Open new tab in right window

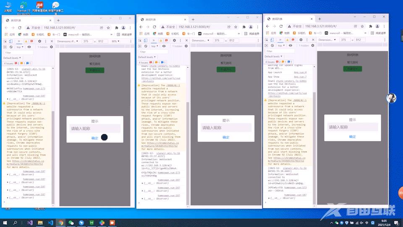pos(319,19)
